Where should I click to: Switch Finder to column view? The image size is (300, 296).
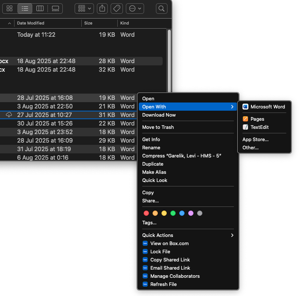(40, 8)
